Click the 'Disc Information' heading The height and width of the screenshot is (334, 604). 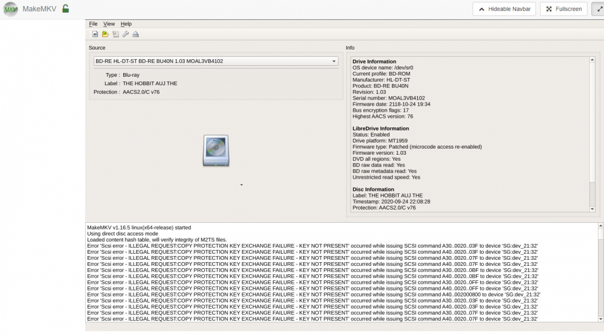(373, 190)
